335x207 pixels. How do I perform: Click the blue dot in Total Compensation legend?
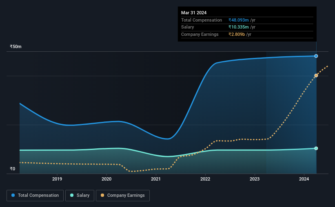[13, 195]
